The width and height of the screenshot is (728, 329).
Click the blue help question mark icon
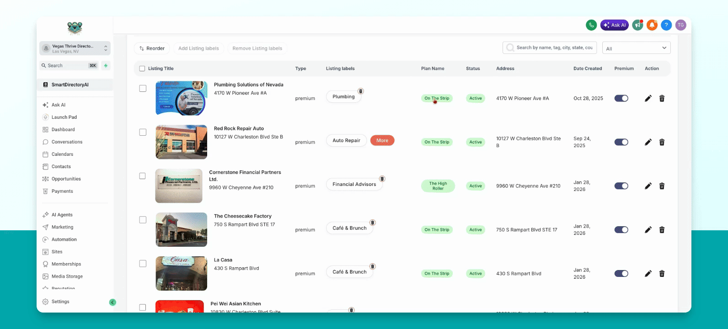(666, 25)
